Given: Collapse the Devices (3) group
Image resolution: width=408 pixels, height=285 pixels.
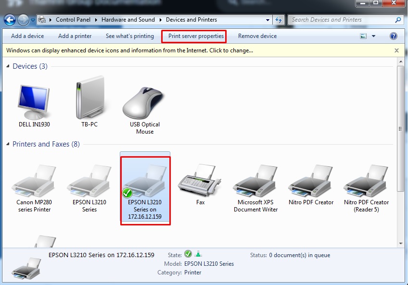Looking at the screenshot, I should pyautogui.click(x=8, y=66).
